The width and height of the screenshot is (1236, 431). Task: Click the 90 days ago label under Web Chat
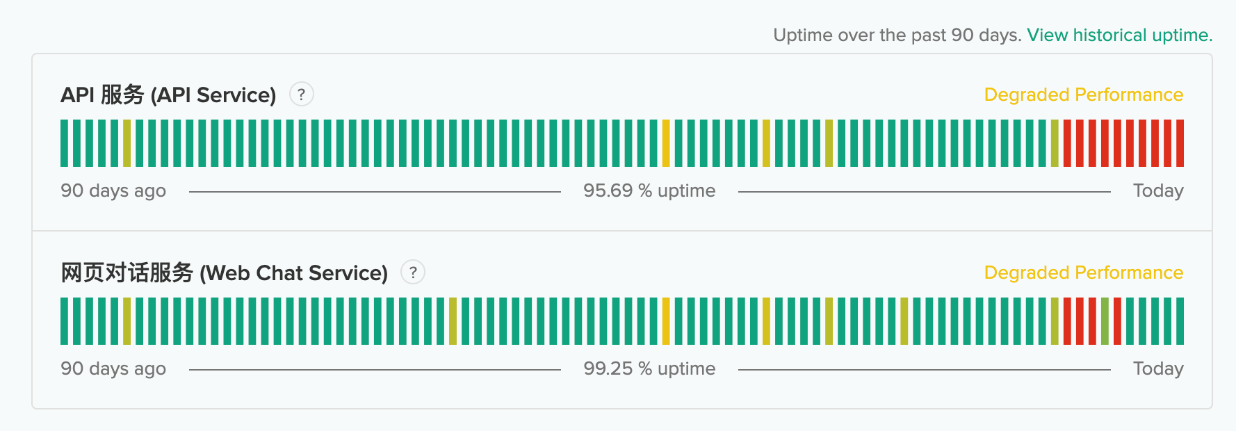[x=113, y=368]
